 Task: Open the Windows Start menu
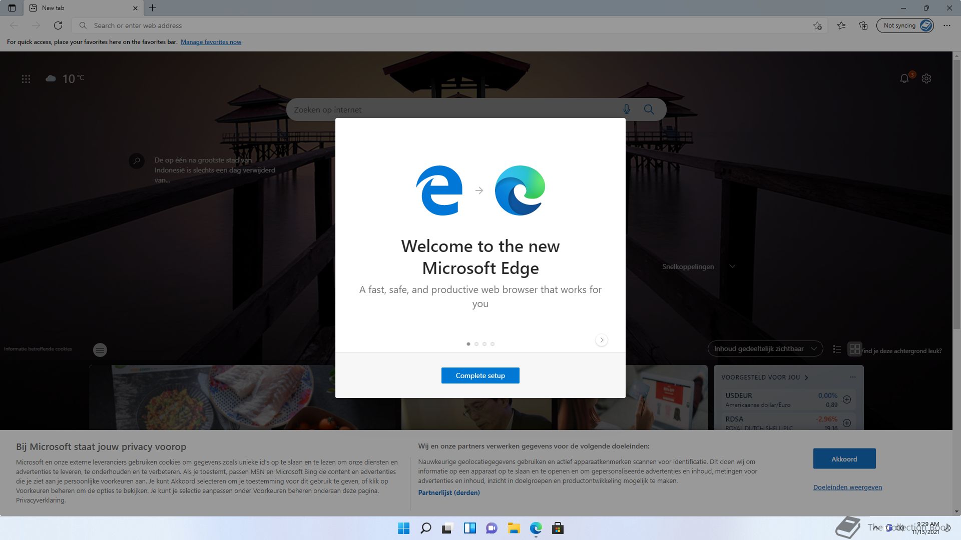point(403,528)
